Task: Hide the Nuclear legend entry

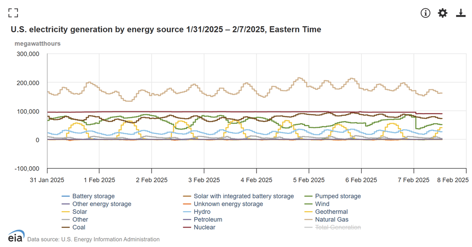Action: [205, 227]
